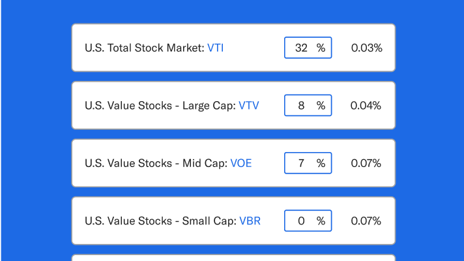Open the VOE ticker link
Screen dimensions: 464x261
240,163
